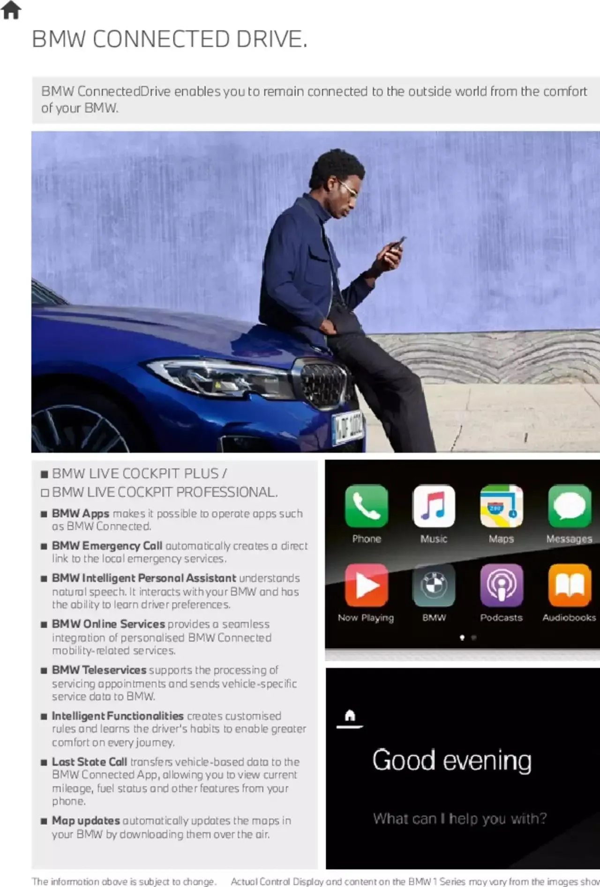Click BMW LIVE COCKPIT PROFESSIONAL heading

tap(165, 492)
